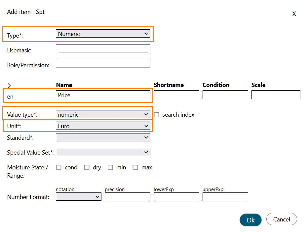Tick the cond moisture state checkbox
This screenshot has width=307, height=232.
[x=59, y=167]
